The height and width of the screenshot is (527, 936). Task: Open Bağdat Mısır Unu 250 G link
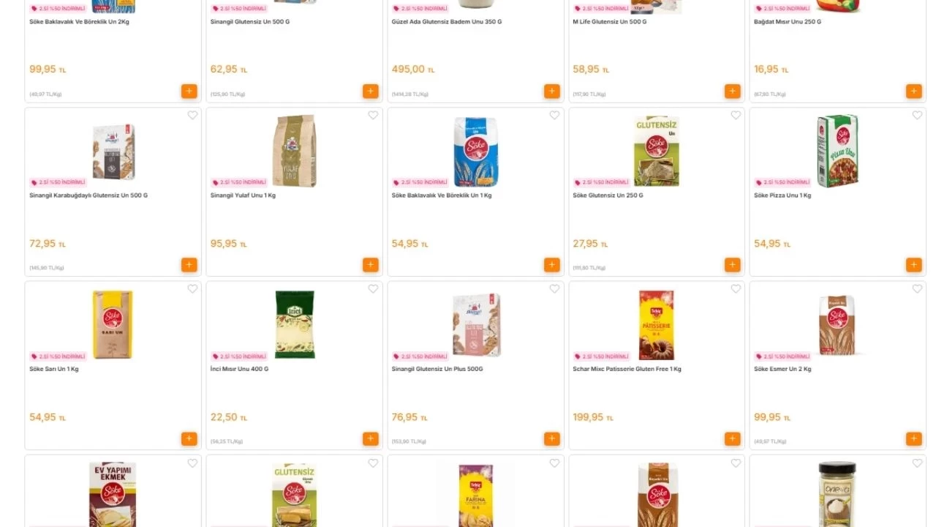coord(788,22)
